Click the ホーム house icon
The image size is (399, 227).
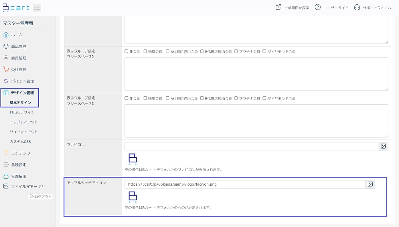(6, 35)
